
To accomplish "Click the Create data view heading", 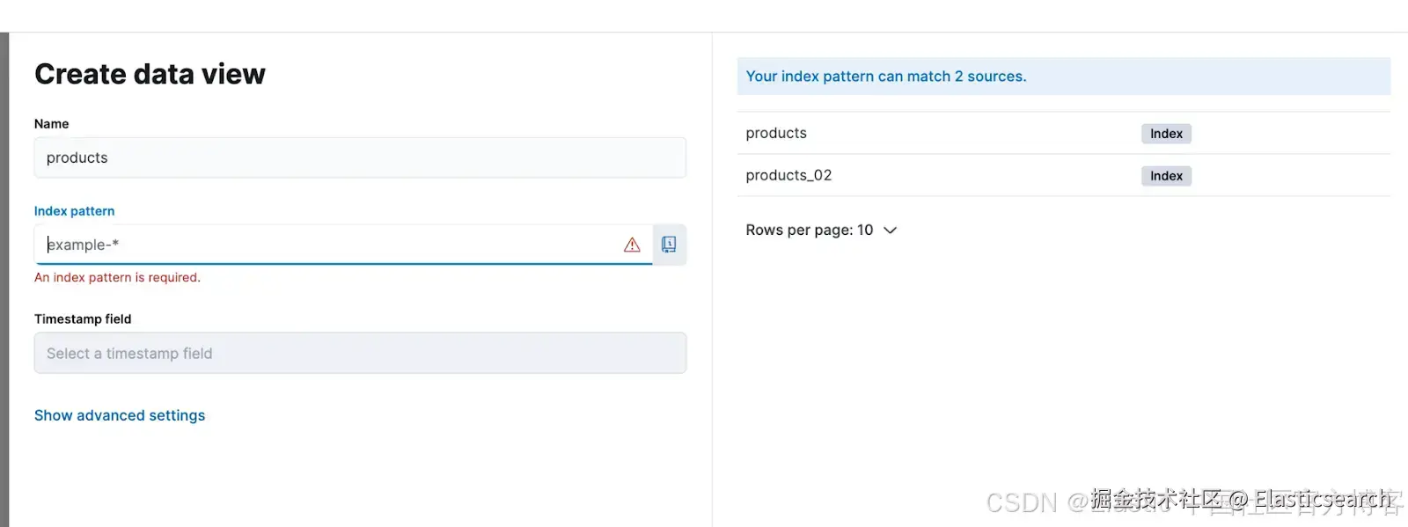I will point(150,75).
